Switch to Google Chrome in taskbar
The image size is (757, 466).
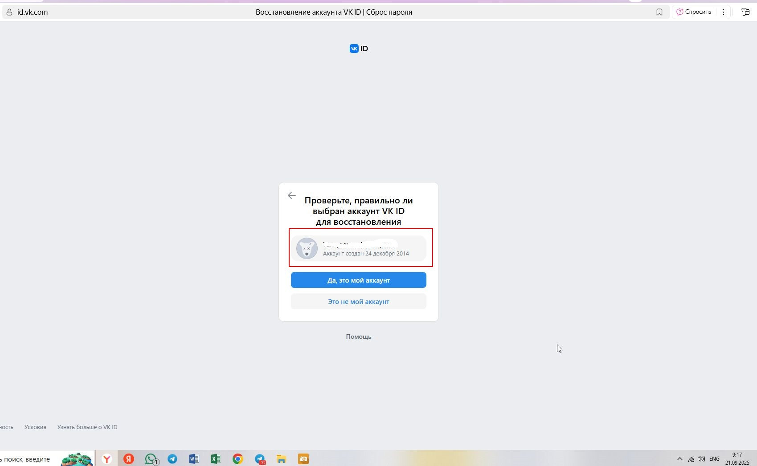237,459
